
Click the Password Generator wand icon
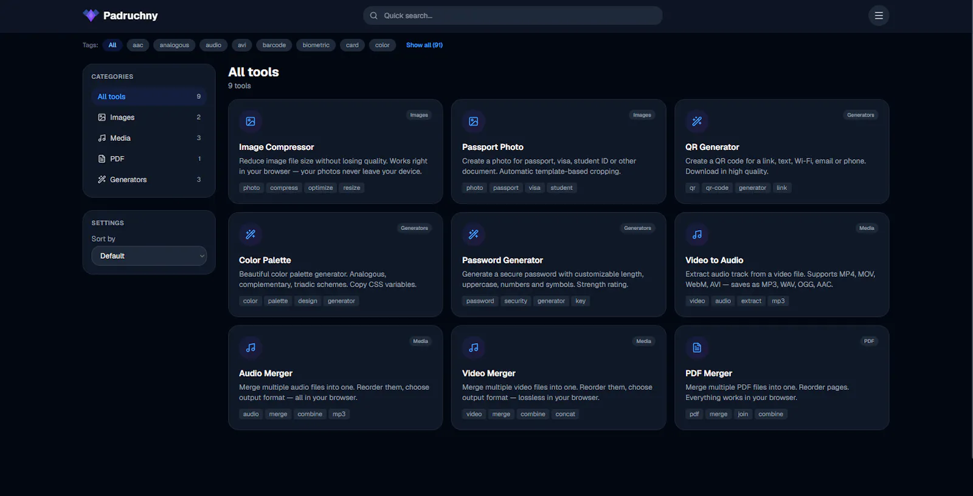point(474,234)
